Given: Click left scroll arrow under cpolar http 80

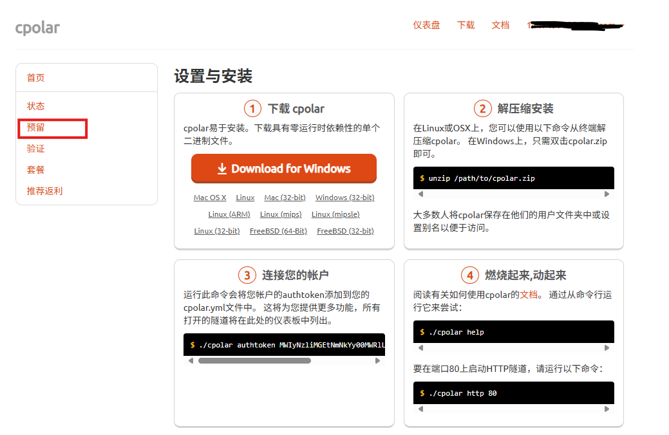Looking at the screenshot, I should [421, 409].
